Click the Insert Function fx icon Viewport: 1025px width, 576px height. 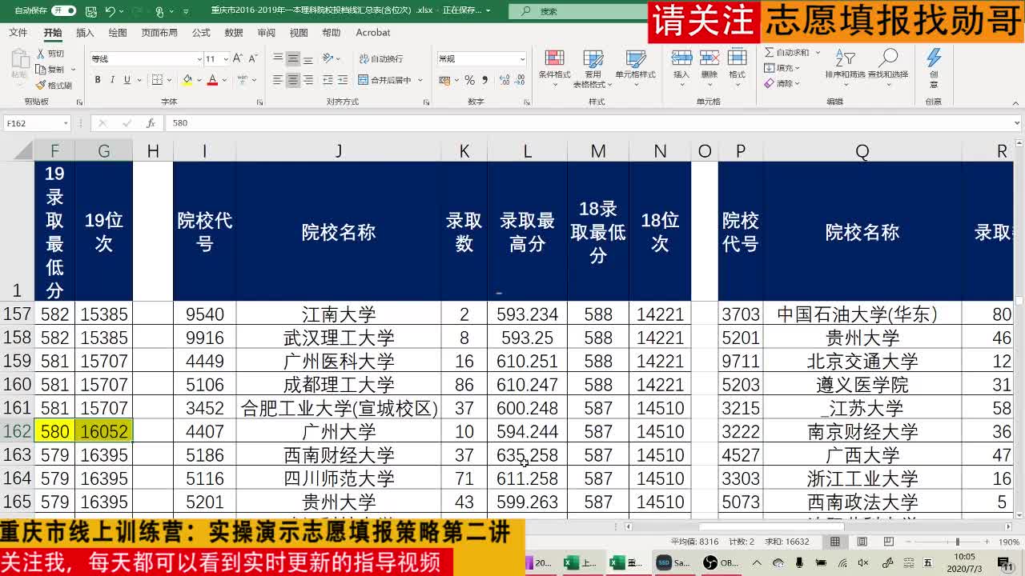[151, 123]
